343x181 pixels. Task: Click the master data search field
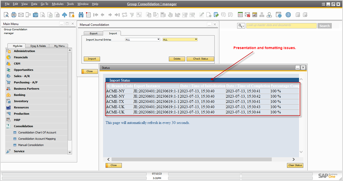(281, 26)
